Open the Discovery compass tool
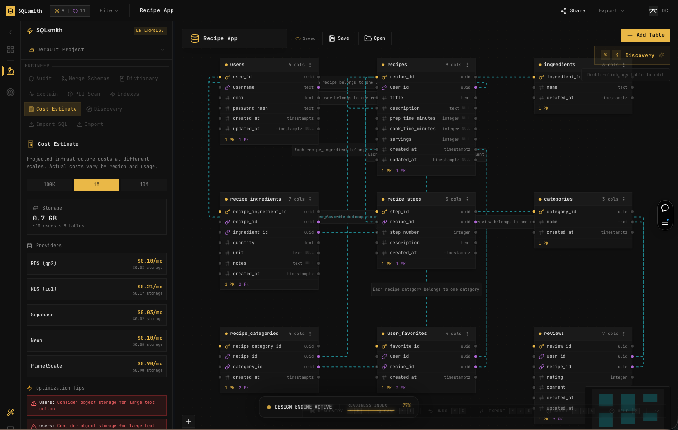The height and width of the screenshot is (430, 678). 104,109
